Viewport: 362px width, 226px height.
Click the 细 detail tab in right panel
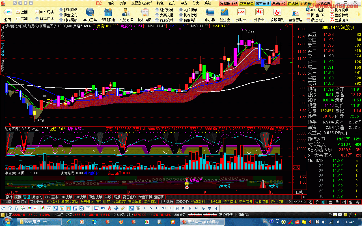pyautogui.click(x=324, y=202)
